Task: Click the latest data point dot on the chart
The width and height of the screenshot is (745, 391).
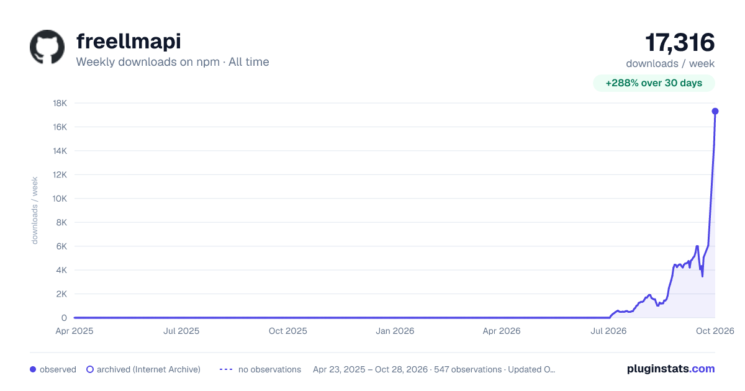Action: [715, 111]
